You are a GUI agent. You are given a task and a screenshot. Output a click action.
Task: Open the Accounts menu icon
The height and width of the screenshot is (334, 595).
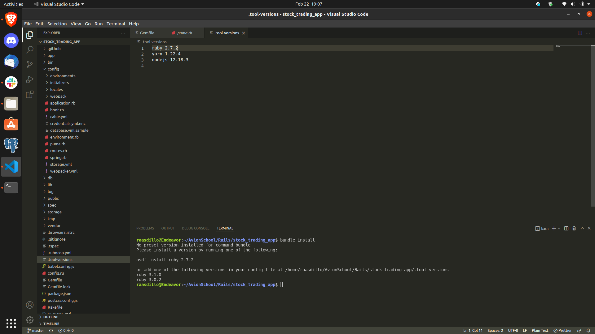[x=30, y=305]
